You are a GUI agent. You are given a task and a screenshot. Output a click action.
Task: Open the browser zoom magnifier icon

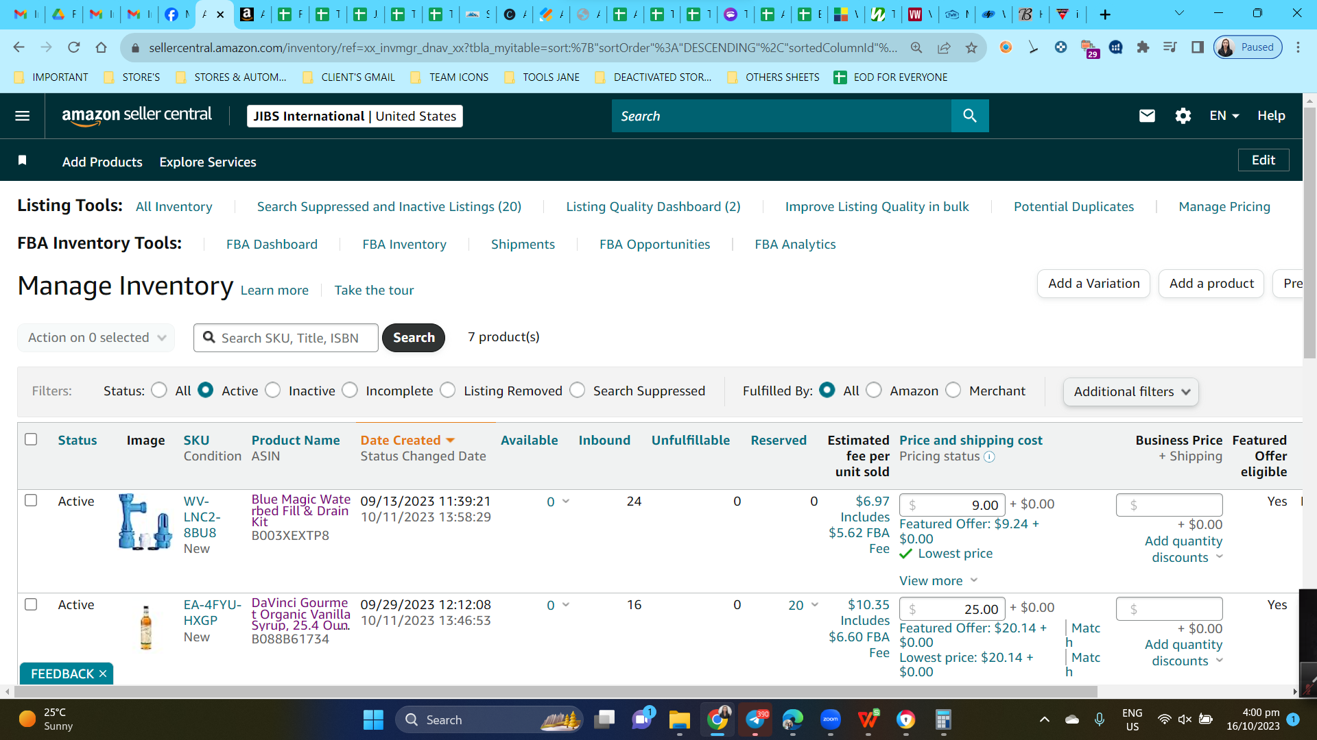(x=916, y=47)
